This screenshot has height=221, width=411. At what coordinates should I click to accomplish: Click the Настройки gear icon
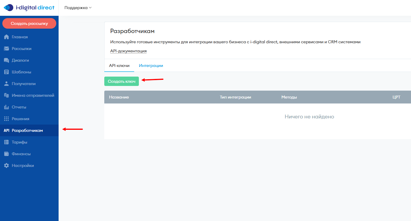(6, 166)
